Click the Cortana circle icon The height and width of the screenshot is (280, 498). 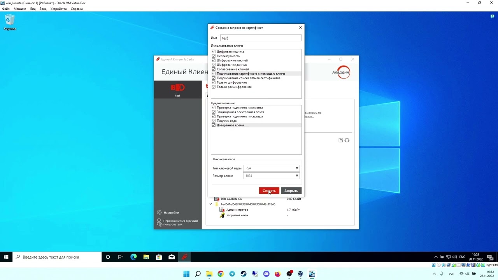tap(108, 257)
